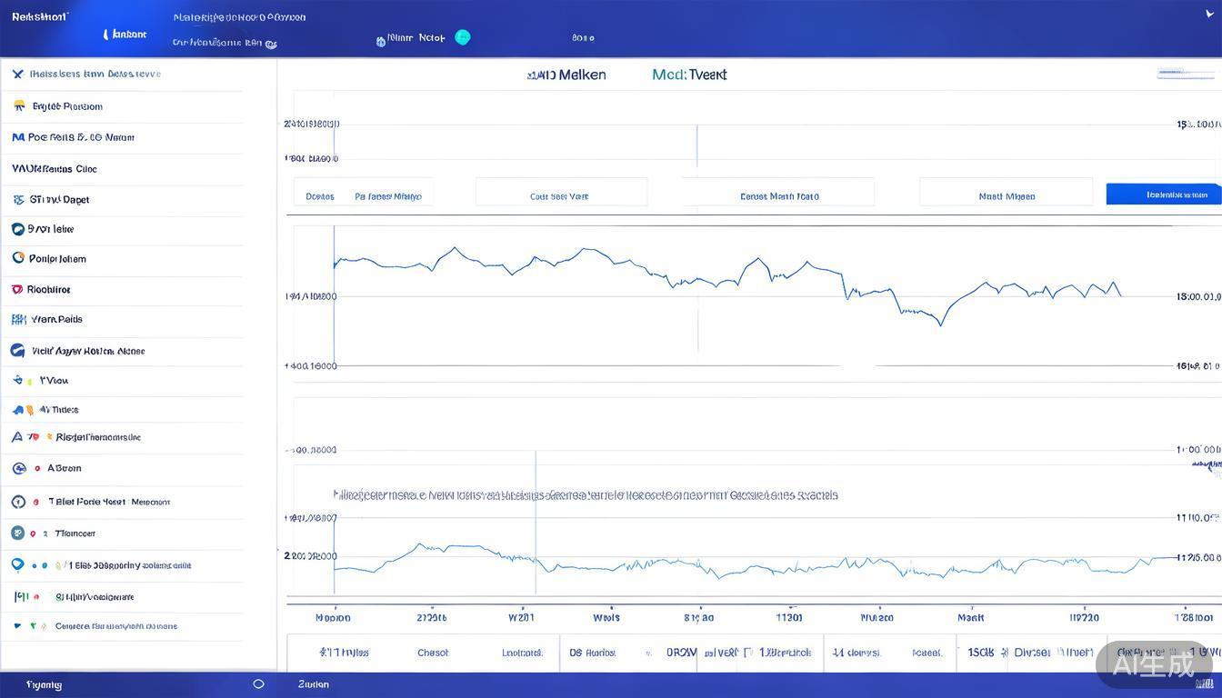Click the 11301 date label on the timeline
The height and width of the screenshot is (698, 1222).
(788, 617)
